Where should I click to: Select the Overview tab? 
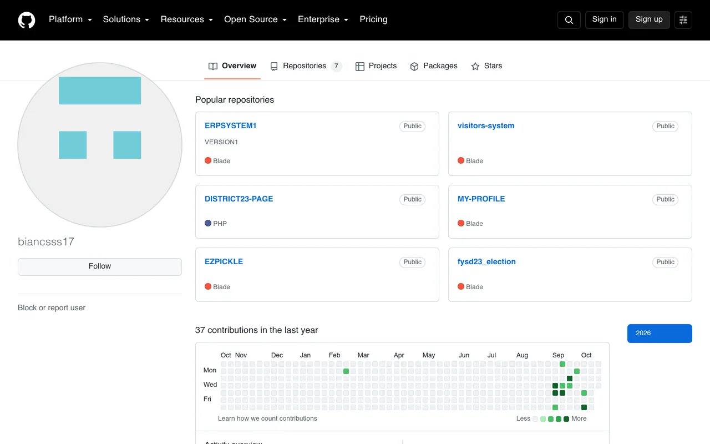[x=232, y=66]
